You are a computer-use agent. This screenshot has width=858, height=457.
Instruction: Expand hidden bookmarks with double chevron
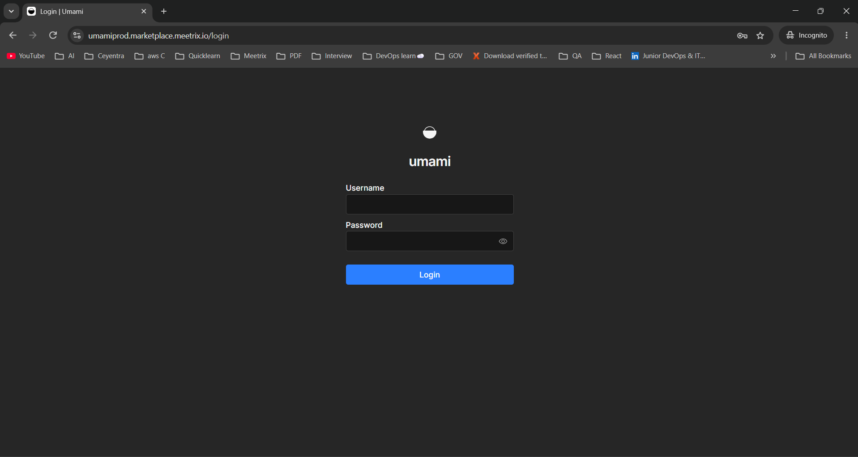click(x=773, y=56)
